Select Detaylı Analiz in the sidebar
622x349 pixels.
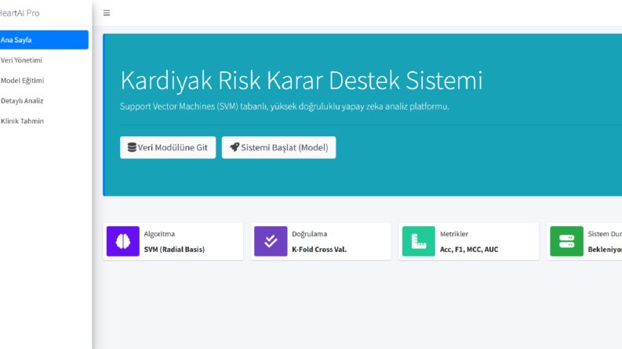pyautogui.click(x=43, y=100)
